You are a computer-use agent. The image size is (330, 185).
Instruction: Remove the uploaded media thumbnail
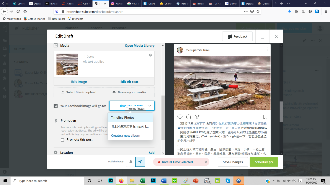pyautogui.click(x=150, y=55)
